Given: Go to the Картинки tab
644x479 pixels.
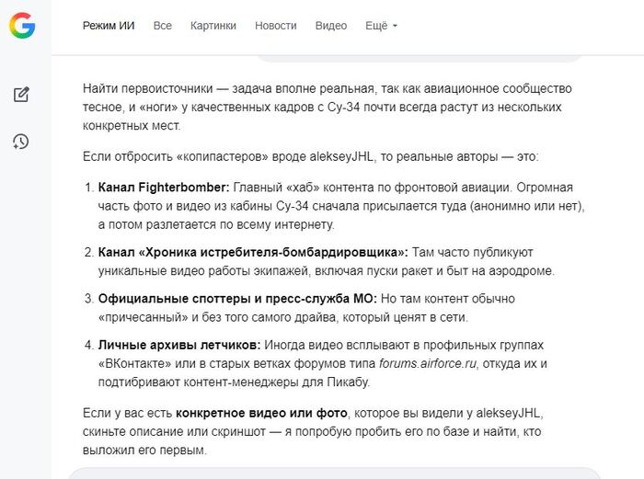Looking at the screenshot, I should point(213,26).
